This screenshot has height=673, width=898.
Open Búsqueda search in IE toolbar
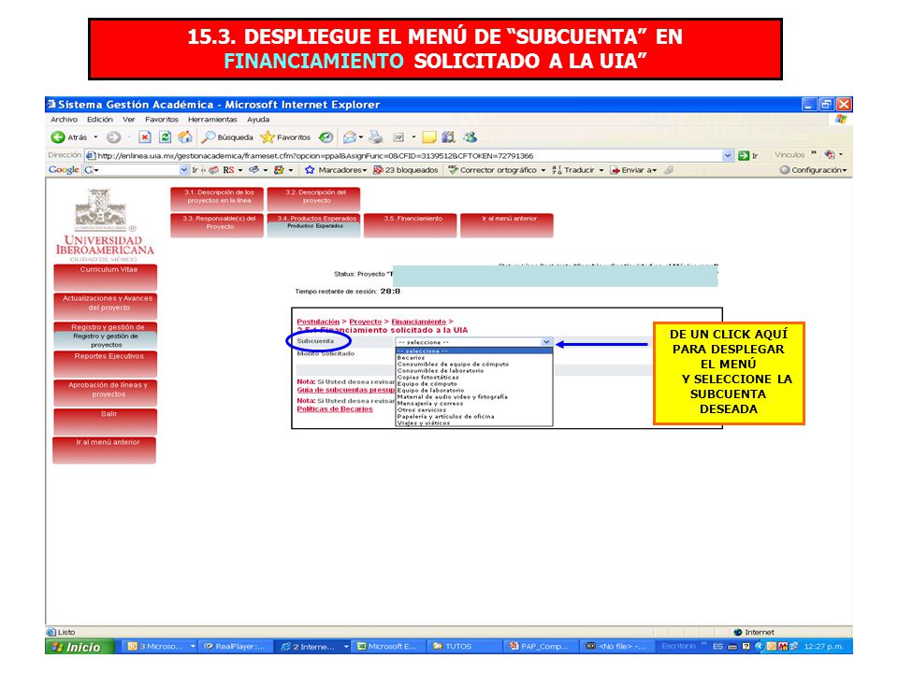tap(226, 137)
